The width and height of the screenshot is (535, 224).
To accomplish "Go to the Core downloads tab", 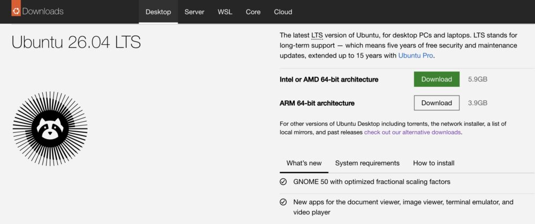I will (253, 12).
